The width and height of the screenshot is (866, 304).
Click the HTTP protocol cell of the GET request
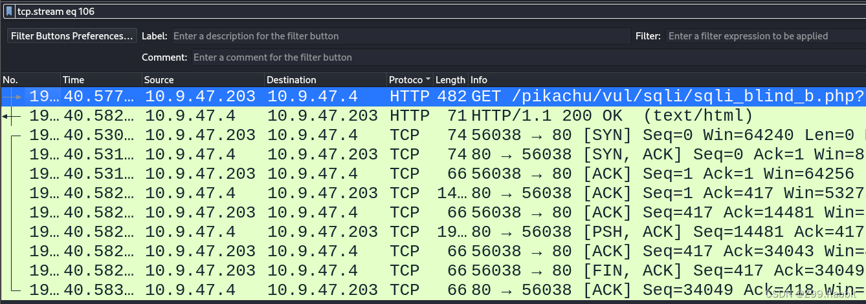[x=410, y=97]
